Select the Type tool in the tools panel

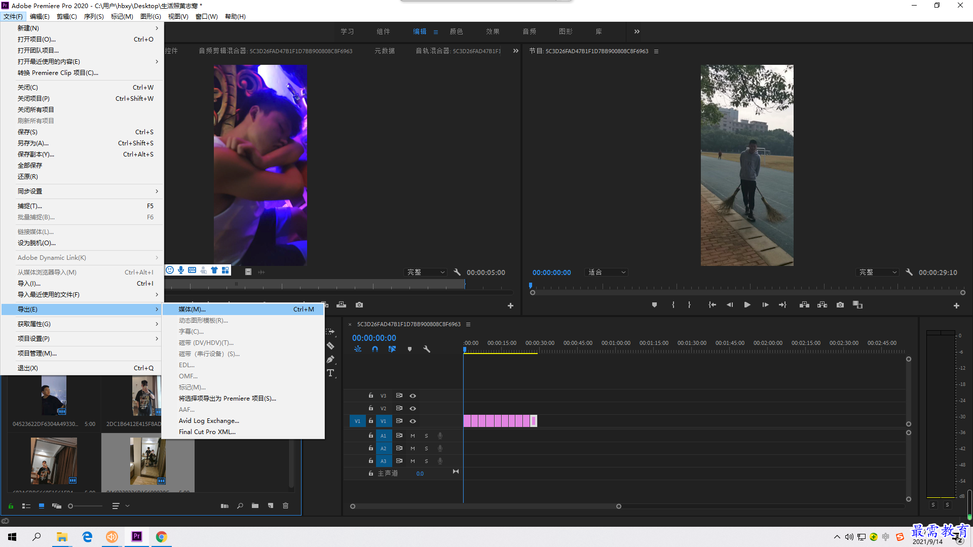point(330,373)
